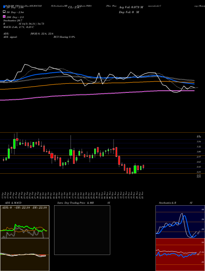Screen dimensions: 205x271
Task: Click the 'Day Vol: 0 M' text
Action: [x=129, y=12]
